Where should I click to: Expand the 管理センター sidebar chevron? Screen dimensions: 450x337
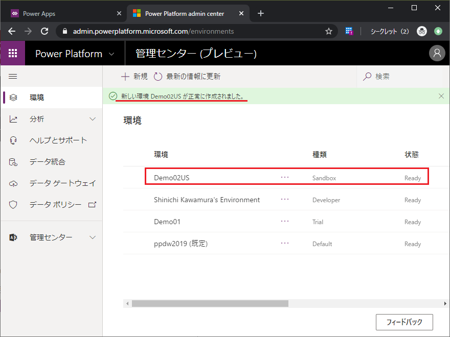(93, 237)
